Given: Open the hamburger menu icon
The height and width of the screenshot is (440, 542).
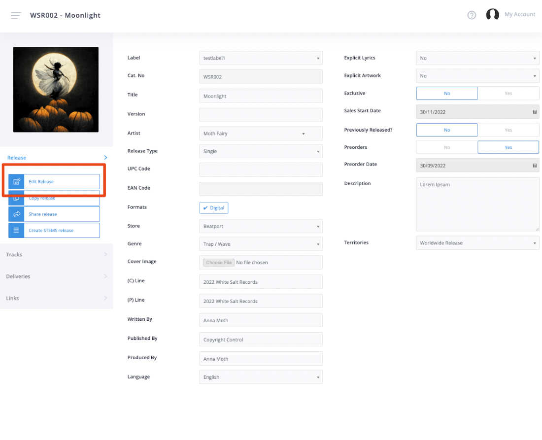Looking at the screenshot, I should [x=16, y=15].
